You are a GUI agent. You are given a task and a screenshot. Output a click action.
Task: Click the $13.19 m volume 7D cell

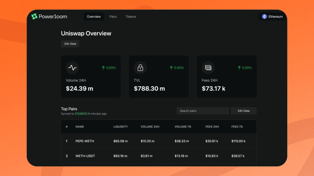[181, 156]
